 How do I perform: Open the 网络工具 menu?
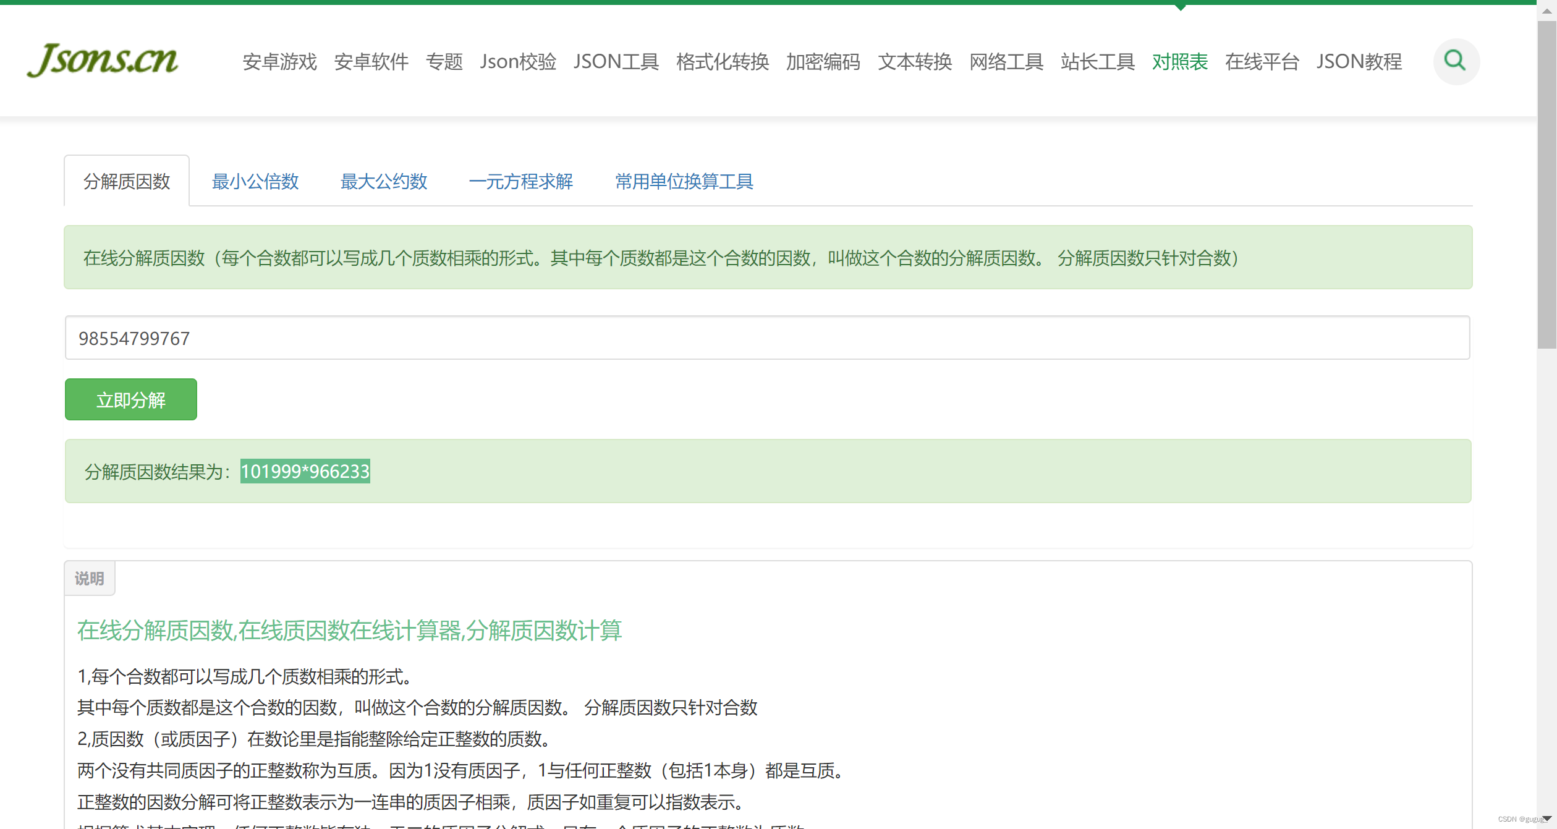[x=1005, y=62]
